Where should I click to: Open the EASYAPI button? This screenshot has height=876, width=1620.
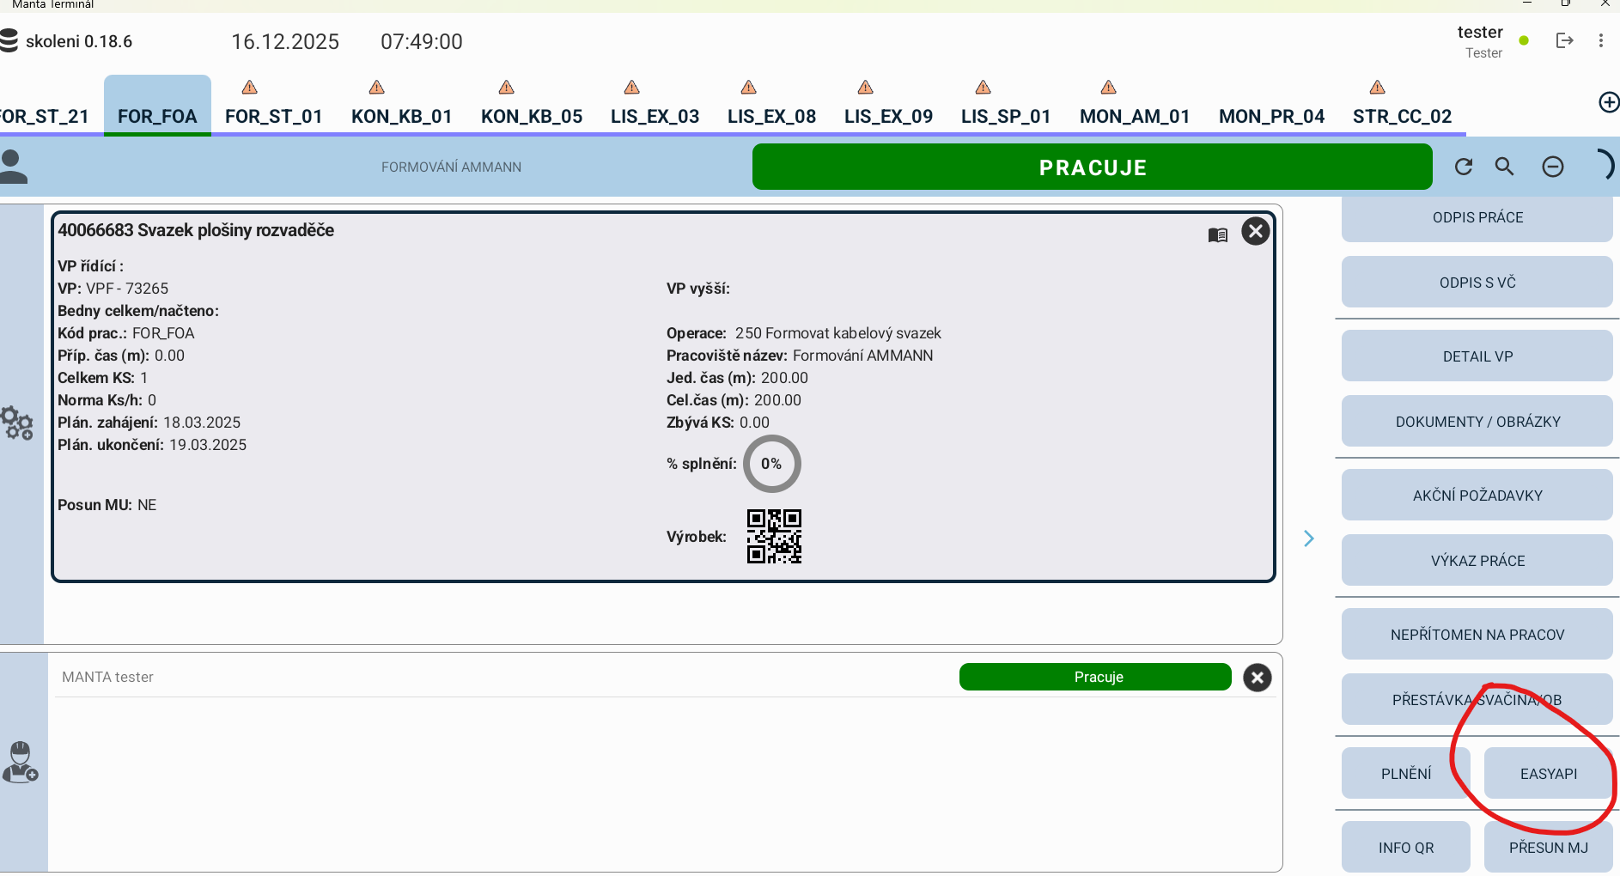pos(1548,774)
